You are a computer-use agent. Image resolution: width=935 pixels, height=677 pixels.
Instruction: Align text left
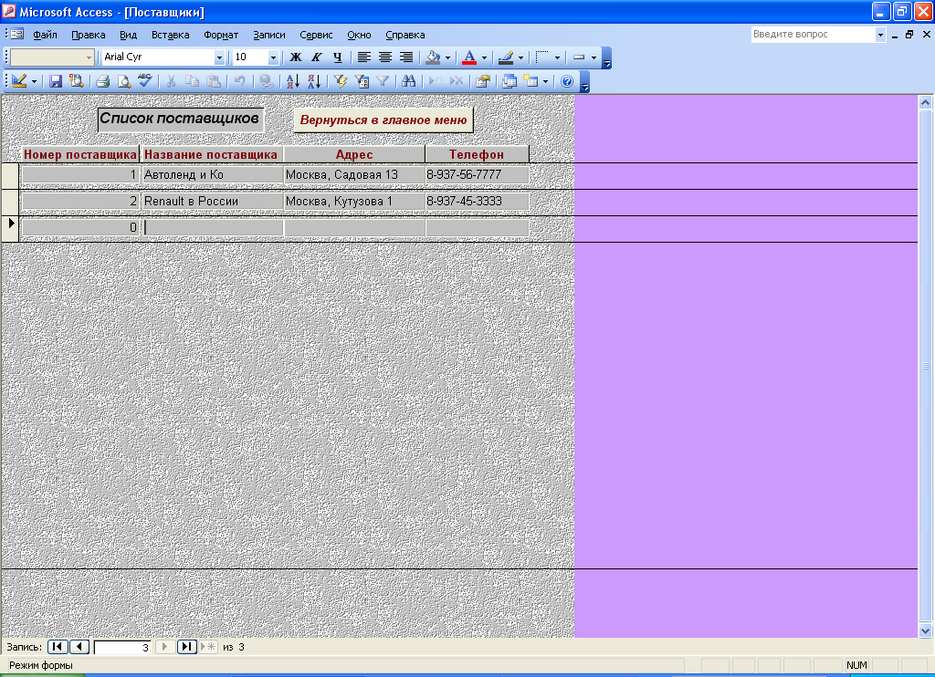363,57
